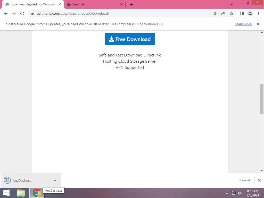The width and height of the screenshot is (264, 198).
Task: Share this page using share icon
Action: click(x=223, y=13)
